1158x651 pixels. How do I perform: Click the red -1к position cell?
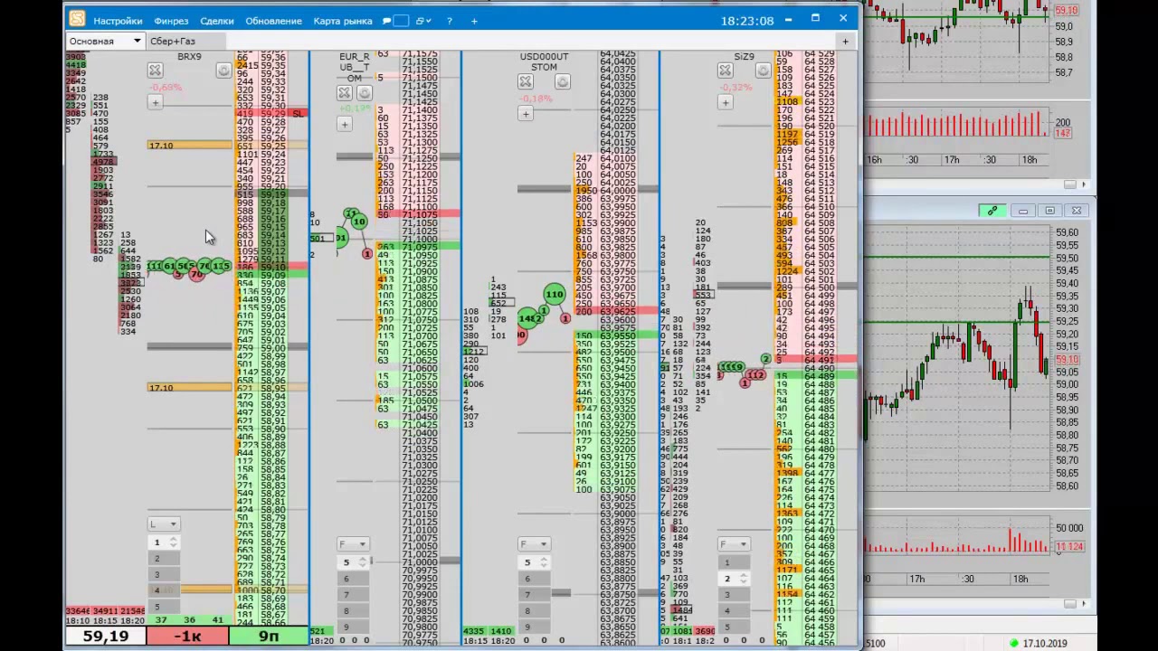[187, 637]
